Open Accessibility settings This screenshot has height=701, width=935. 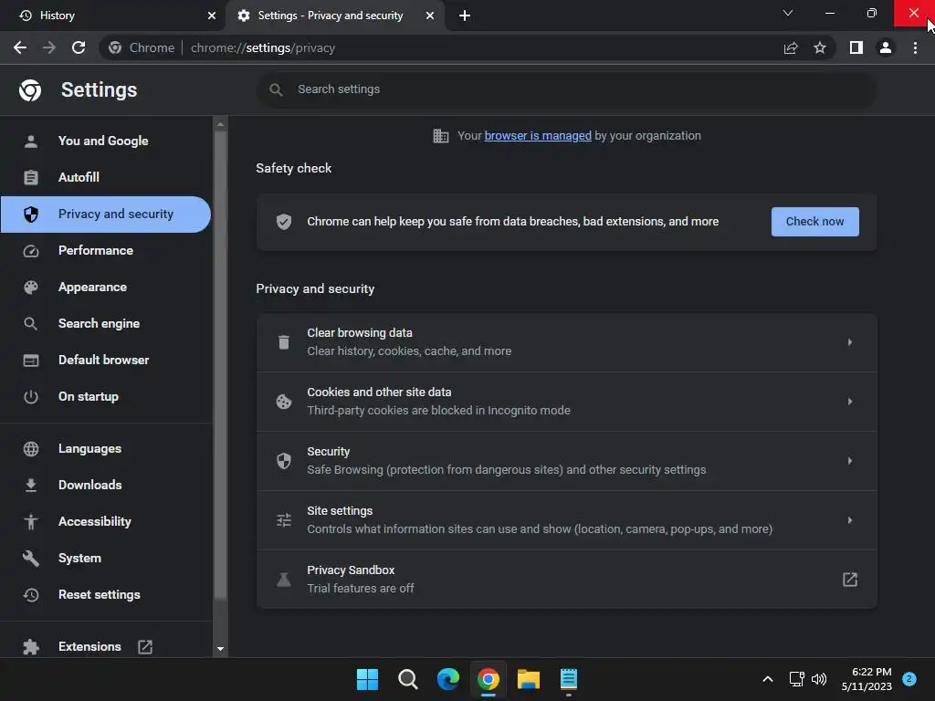[x=106, y=521]
